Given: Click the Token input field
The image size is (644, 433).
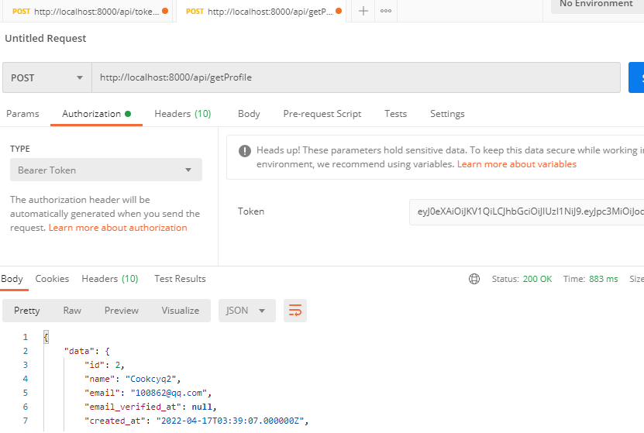Looking at the screenshot, I should 526,211.
